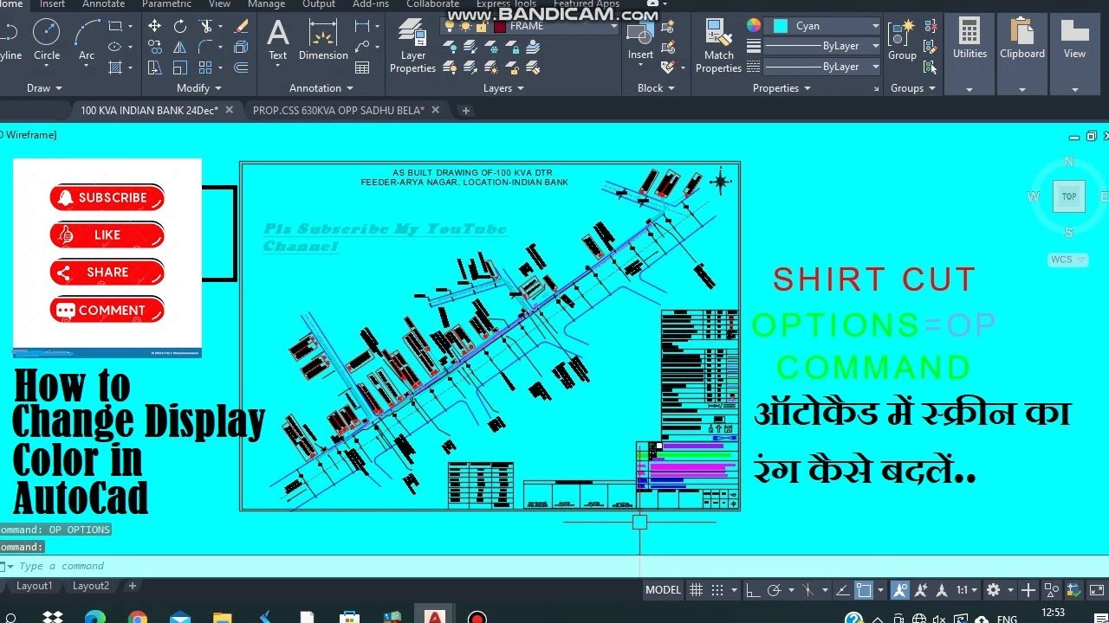1109x623 pixels.
Task: Toggle ortho mode in status bar
Action: click(753, 590)
